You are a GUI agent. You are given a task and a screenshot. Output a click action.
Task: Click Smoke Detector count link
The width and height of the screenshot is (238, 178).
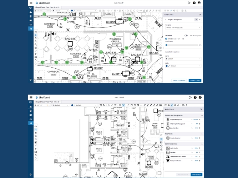[196, 138]
